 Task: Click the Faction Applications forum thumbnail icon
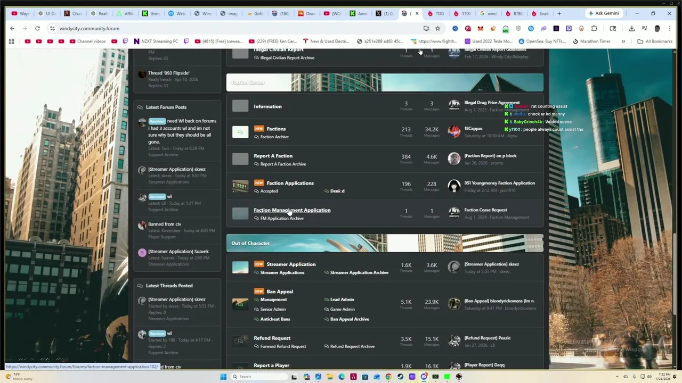(240, 186)
